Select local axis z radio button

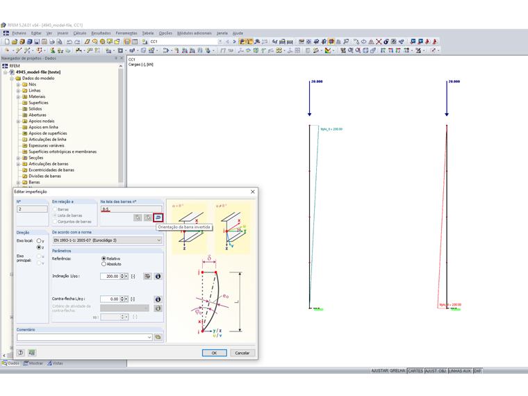click(x=39, y=247)
